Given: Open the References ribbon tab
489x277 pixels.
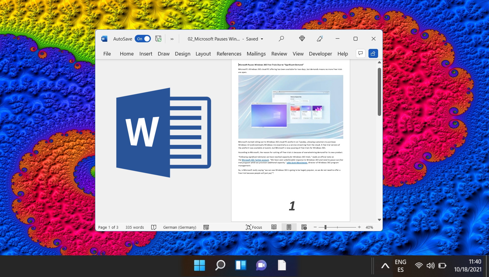Looking at the screenshot, I should click(229, 54).
